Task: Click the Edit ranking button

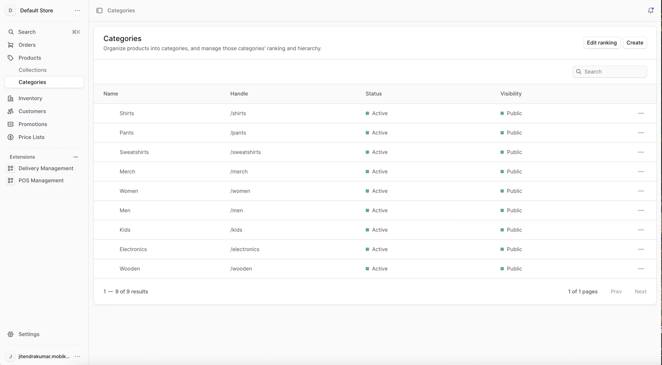Action: [x=602, y=43]
